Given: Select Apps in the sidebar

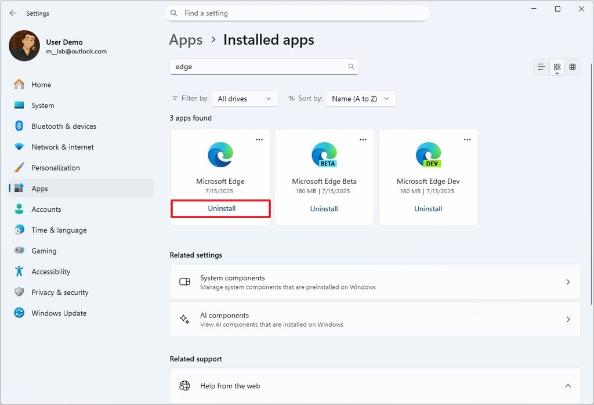Looking at the screenshot, I should [81, 189].
